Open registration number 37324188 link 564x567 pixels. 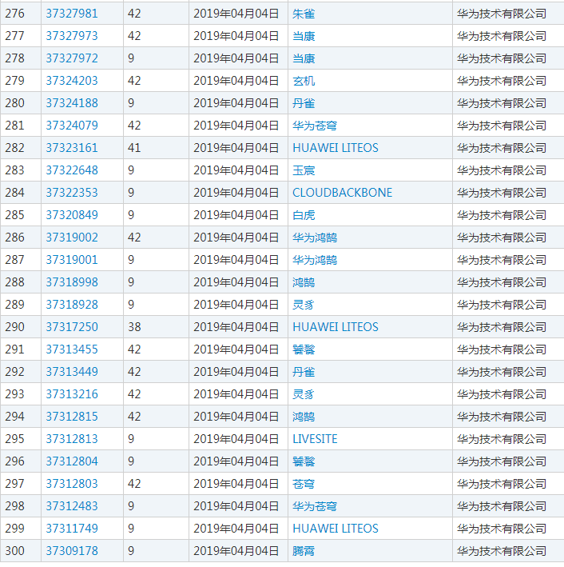pos(72,103)
